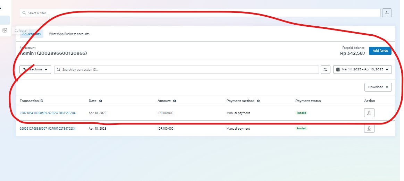Open the Transactions dropdown

(x=35, y=69)
